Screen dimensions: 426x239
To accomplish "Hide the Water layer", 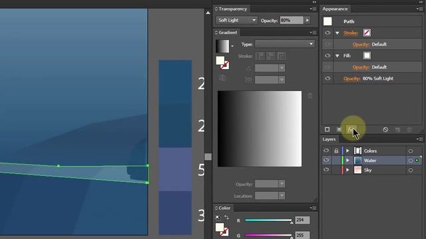I will pyautogui.click(x=326, y=160).
